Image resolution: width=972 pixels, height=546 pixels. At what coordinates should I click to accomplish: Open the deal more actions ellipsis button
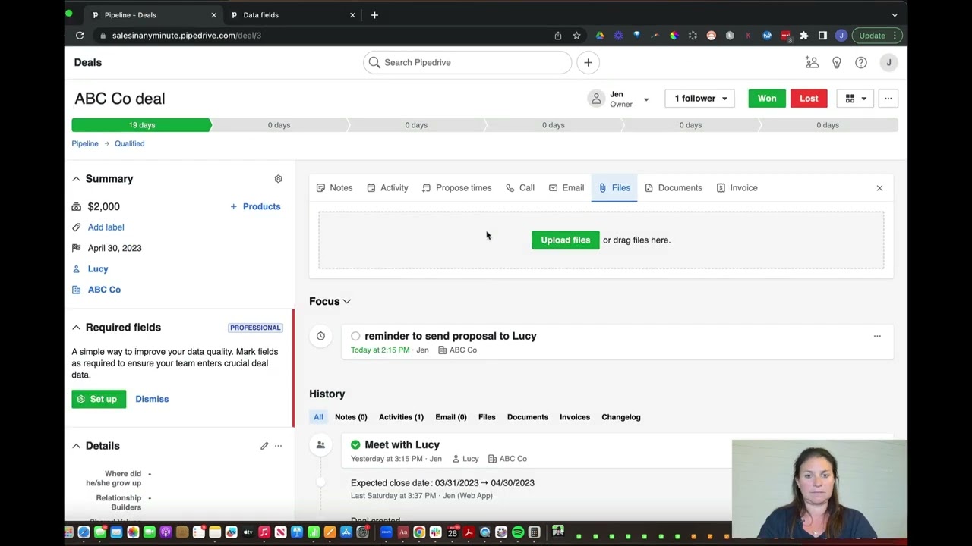(888, 99)
